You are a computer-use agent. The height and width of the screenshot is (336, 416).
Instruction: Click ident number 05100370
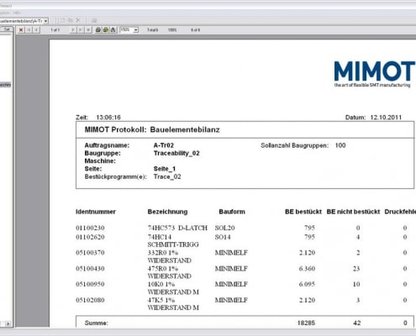(90, 253)
